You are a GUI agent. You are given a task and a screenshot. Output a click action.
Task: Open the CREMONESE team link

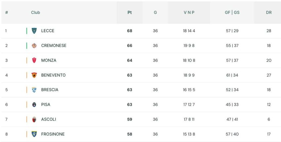click(x=54, y=46)
